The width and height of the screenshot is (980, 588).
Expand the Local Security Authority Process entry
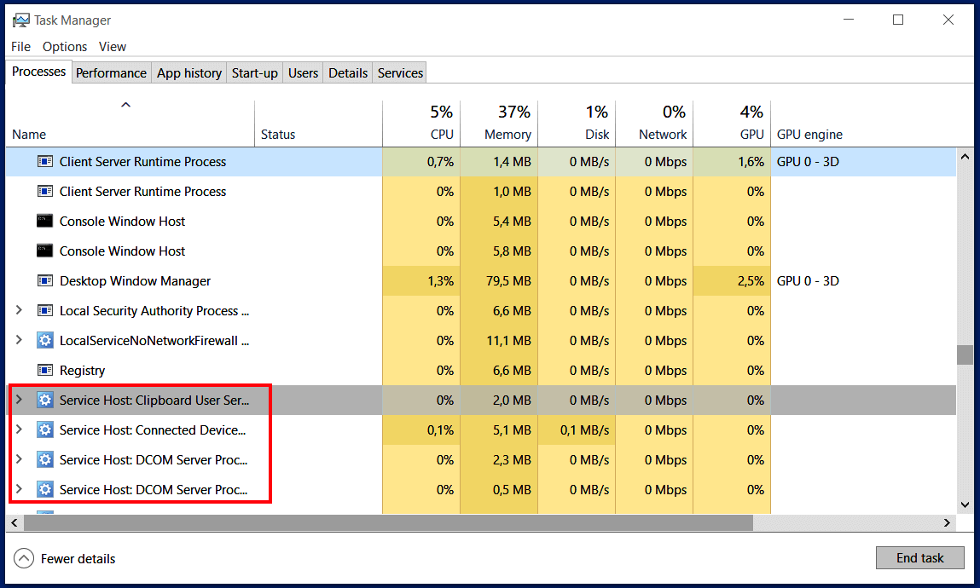20,311
